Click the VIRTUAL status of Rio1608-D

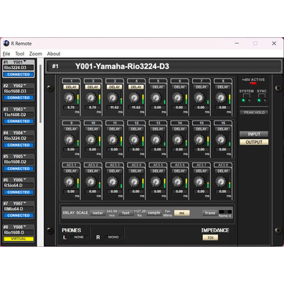(19, 239)
